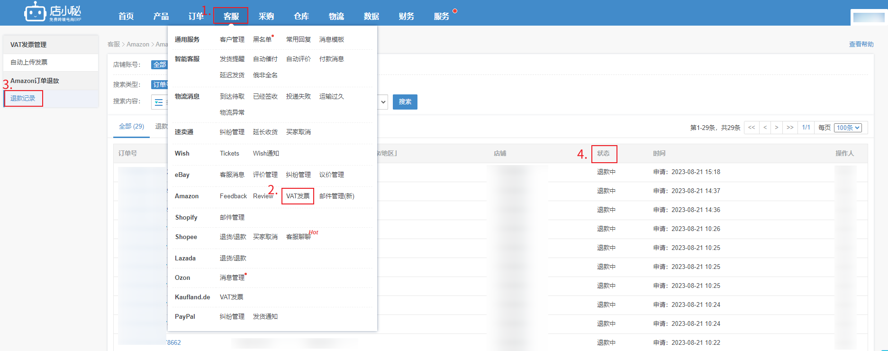Click the time cell 2023-08-21 15:18
The height and width of the screenshot is (351, 888).
(x=687, y=172)
